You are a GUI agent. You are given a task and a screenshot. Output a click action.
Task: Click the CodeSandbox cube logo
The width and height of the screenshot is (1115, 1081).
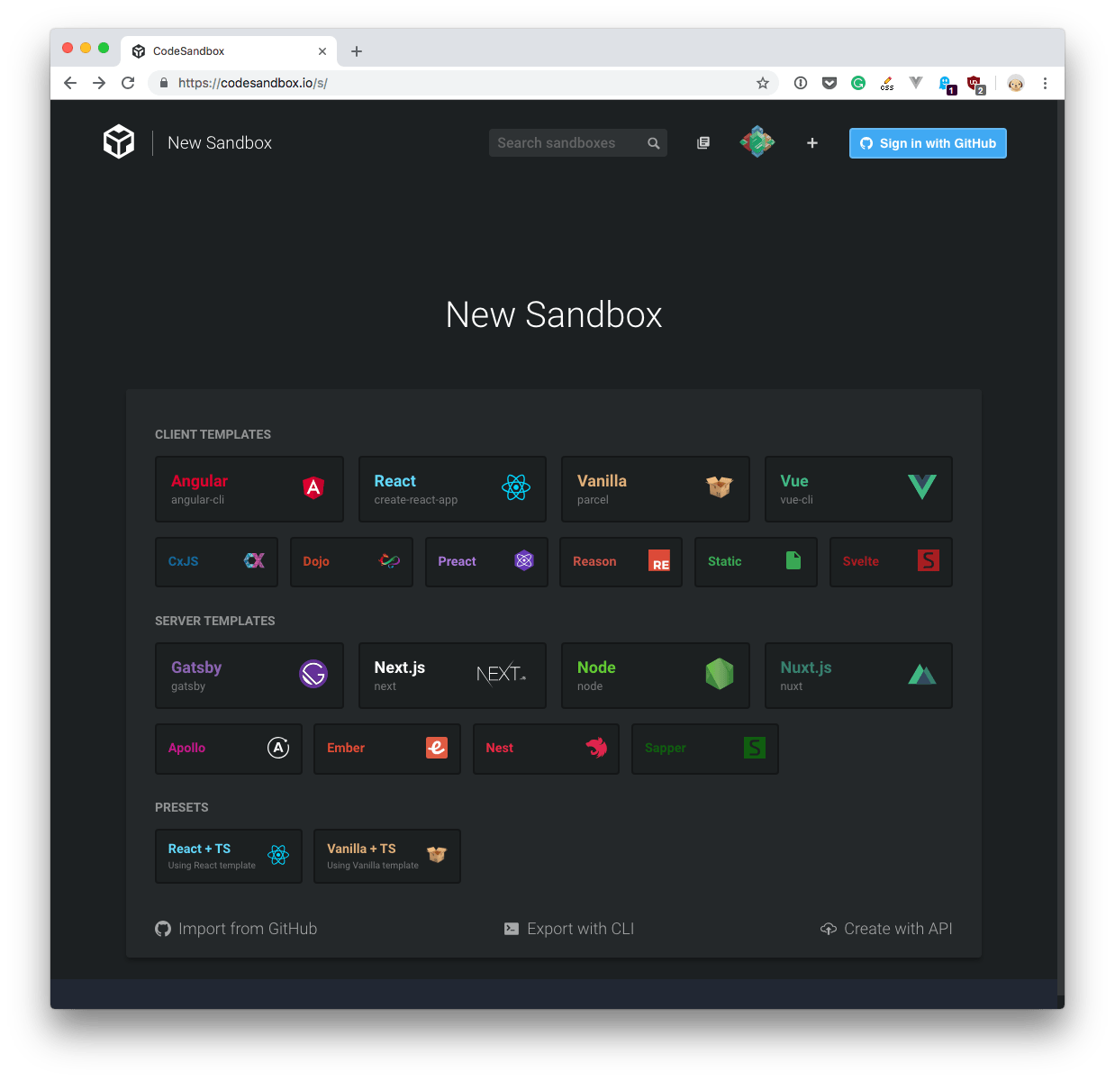click(x=119, y=142)
